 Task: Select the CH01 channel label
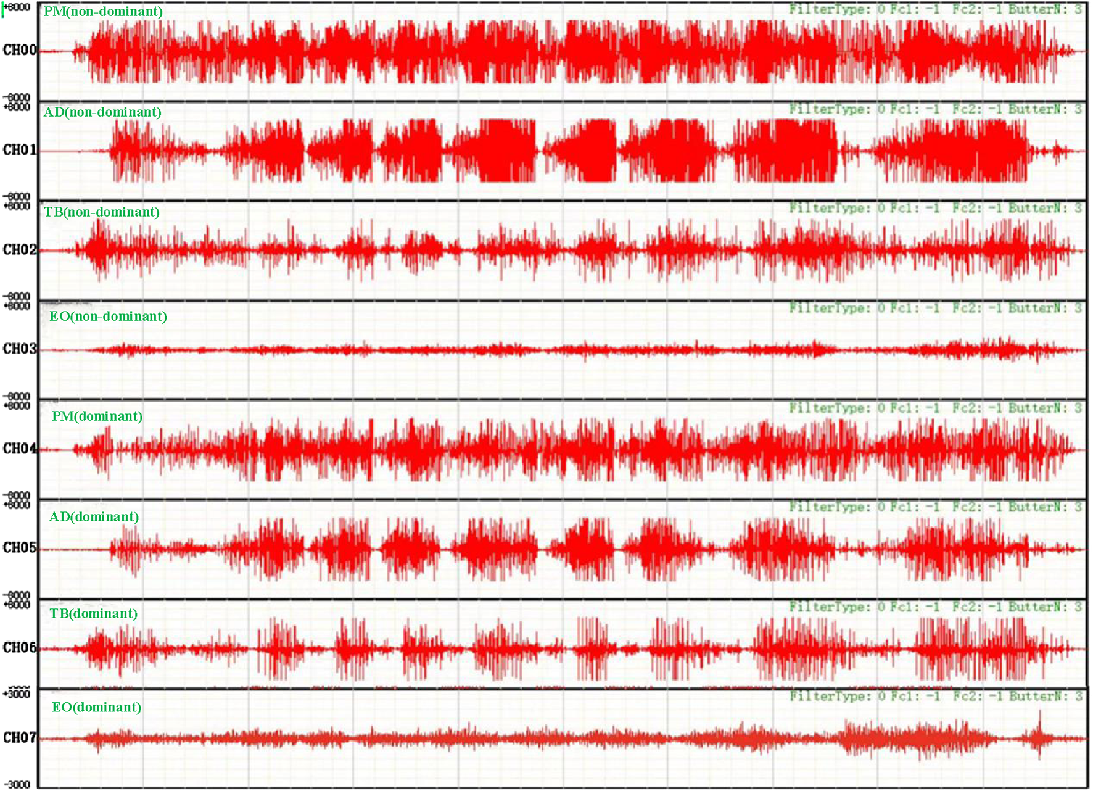[x=20, y=151]
